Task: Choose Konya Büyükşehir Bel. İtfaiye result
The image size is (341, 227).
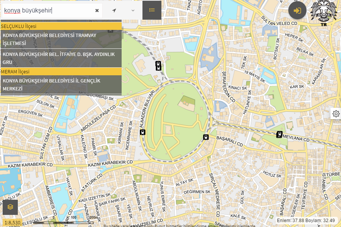Action: (x=61, y=58)
